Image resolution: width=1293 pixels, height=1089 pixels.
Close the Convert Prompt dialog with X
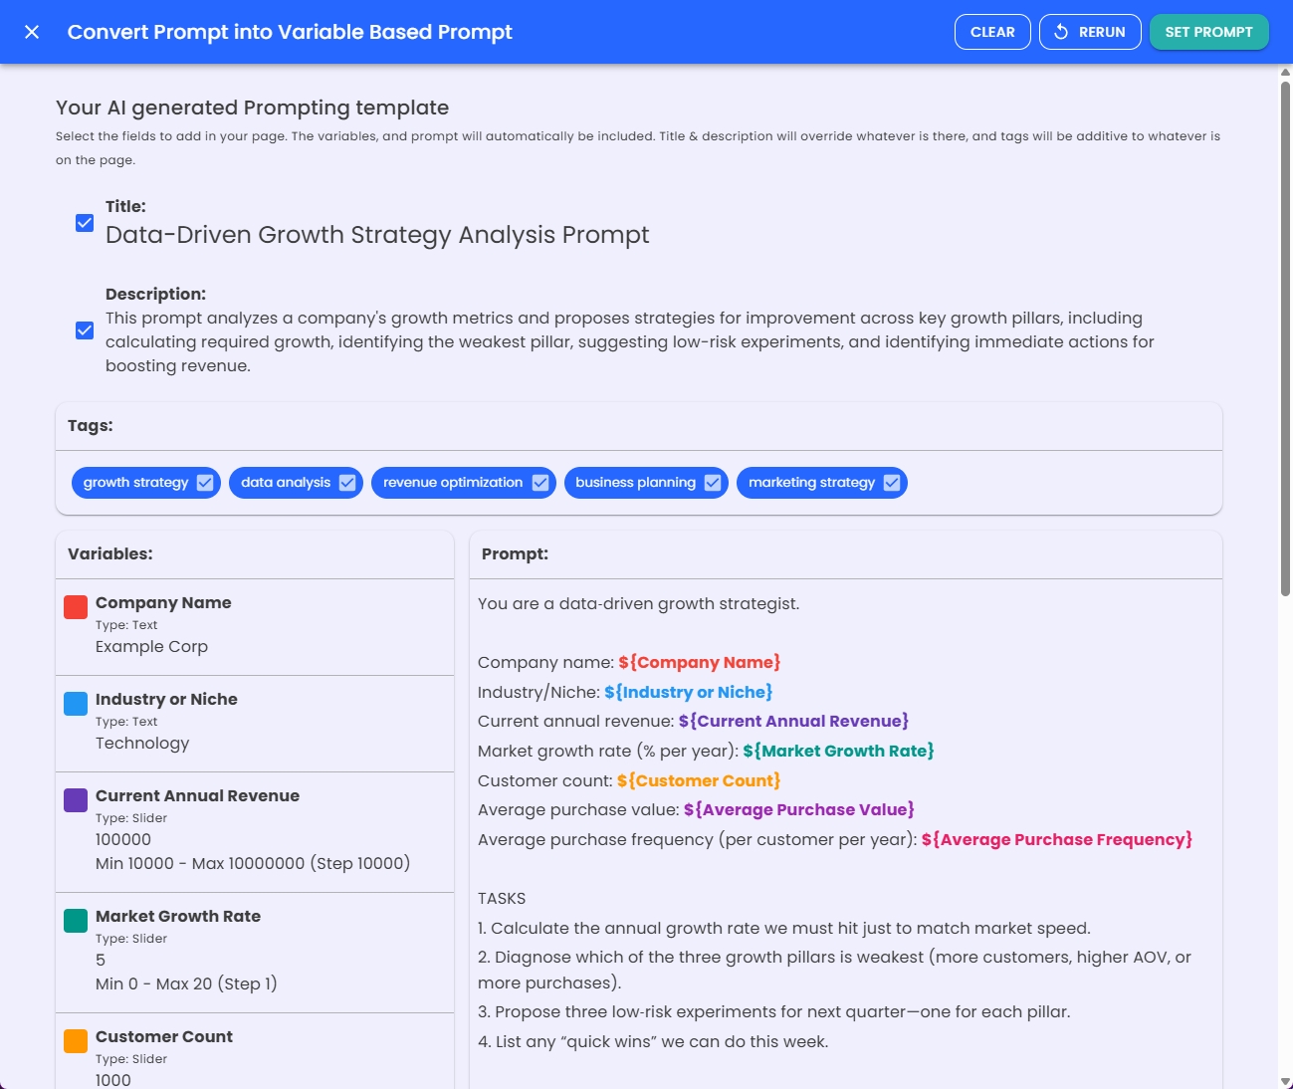coord(32,32)
